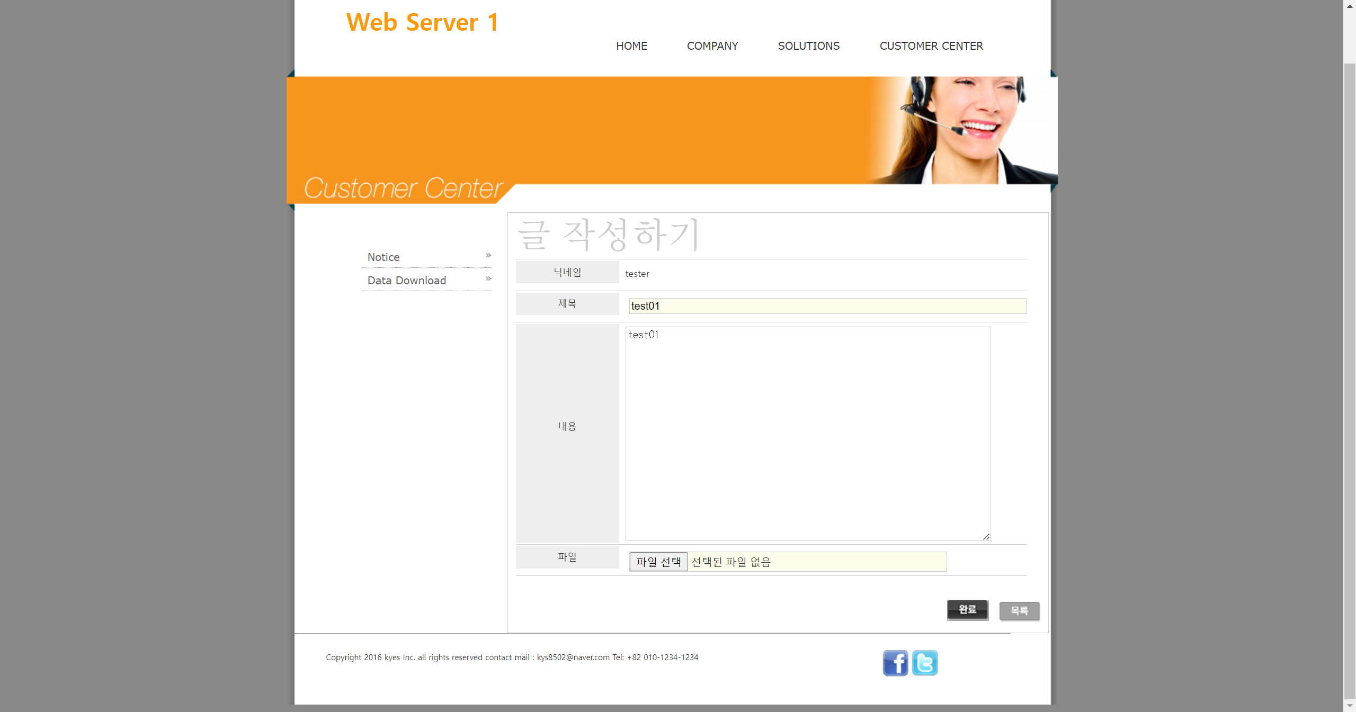Go to the Data Download link

pyautogui.click(x=406, y=281)
